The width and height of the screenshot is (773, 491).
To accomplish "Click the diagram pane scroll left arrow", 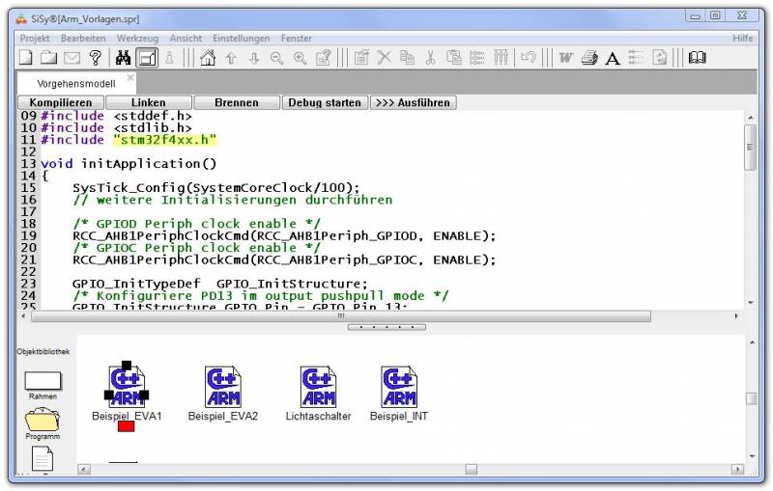I will [x=84, y=469].
